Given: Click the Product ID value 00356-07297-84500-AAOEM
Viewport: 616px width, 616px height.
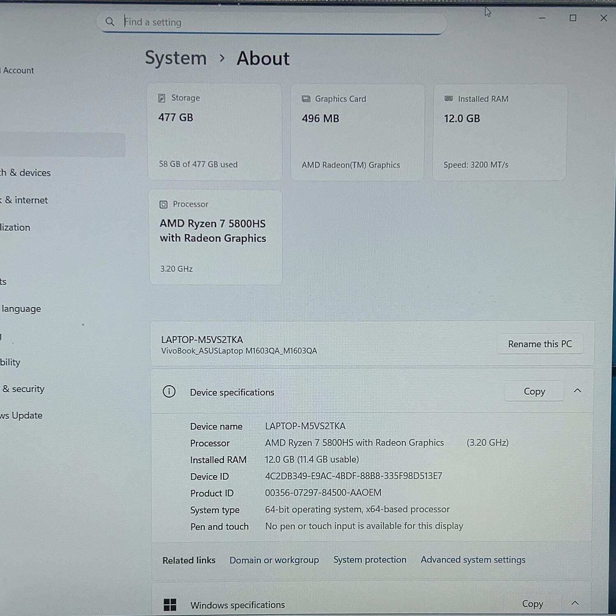Looking at the screenshot, I should 323,492.
